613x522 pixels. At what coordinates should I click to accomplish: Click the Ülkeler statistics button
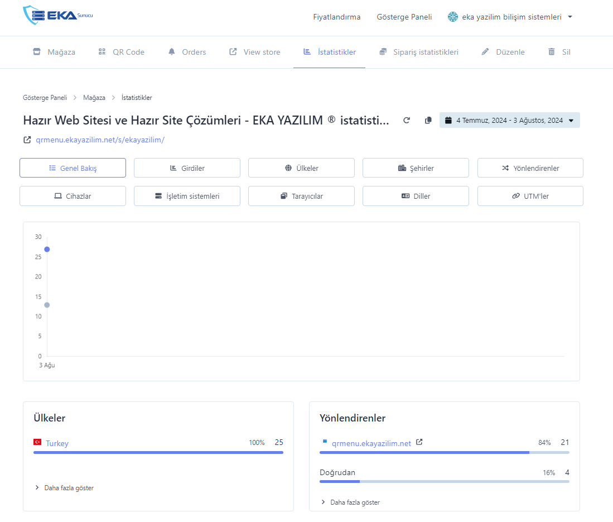301,168
